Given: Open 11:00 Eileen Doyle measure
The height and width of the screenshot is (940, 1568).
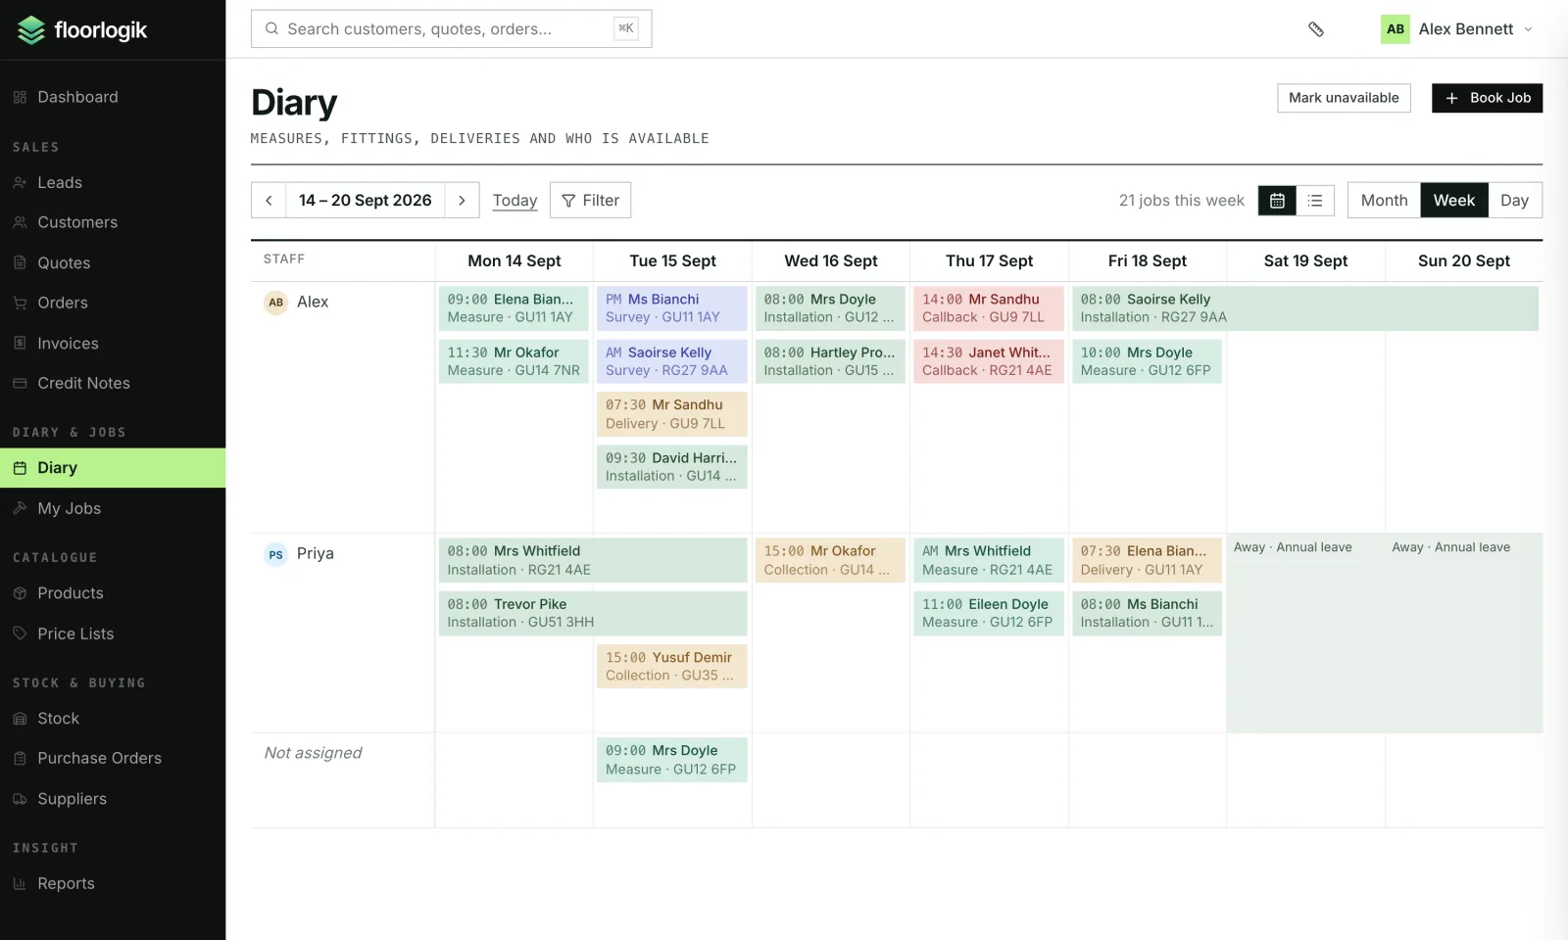Looking at the screenshot, I should (x=989, y=613).
